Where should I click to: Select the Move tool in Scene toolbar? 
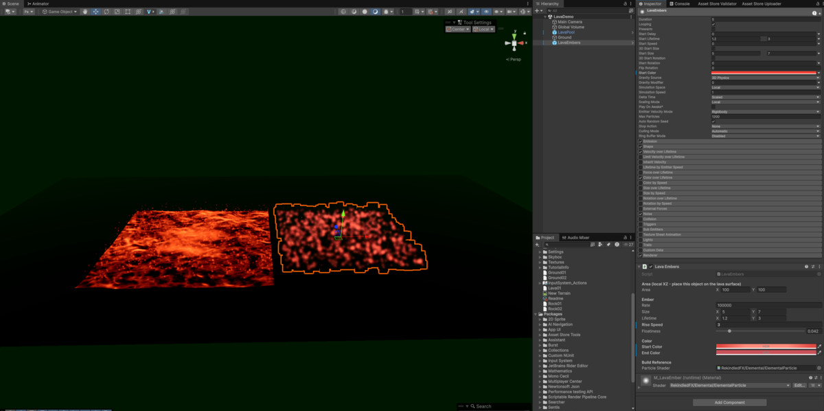click(x=95, y=12)
